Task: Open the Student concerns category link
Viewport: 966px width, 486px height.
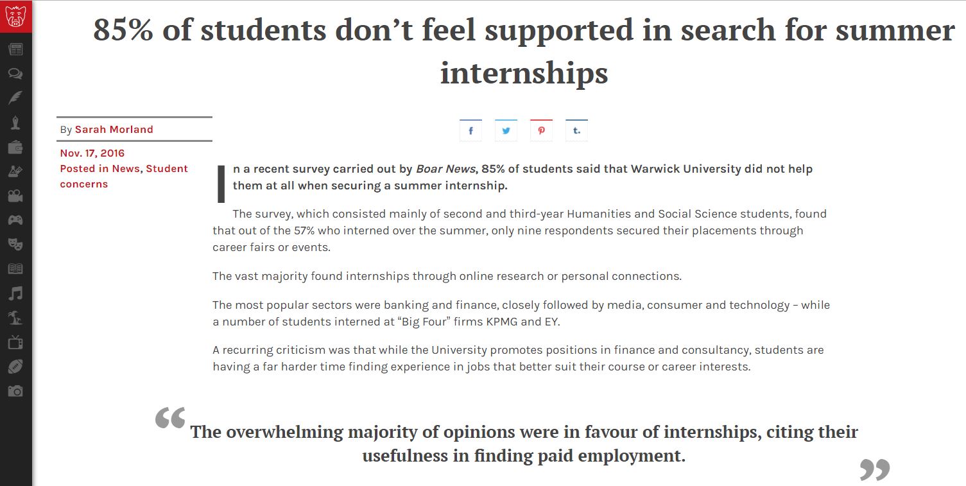Action: [124, 176]
